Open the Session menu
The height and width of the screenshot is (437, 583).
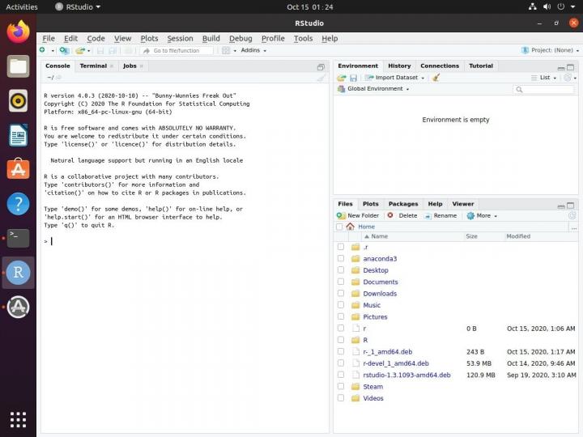pyautogui.click(x=180, y=38)
